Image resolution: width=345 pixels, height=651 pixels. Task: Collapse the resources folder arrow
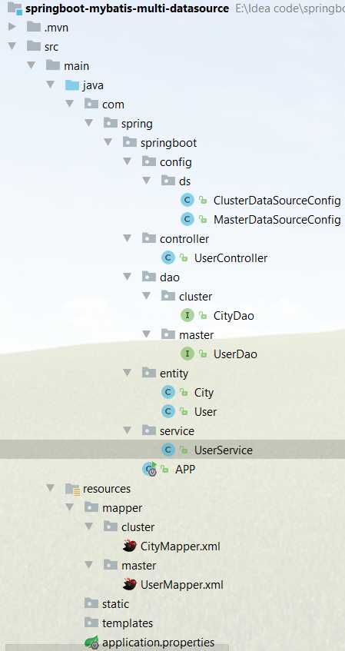point(51,488)
